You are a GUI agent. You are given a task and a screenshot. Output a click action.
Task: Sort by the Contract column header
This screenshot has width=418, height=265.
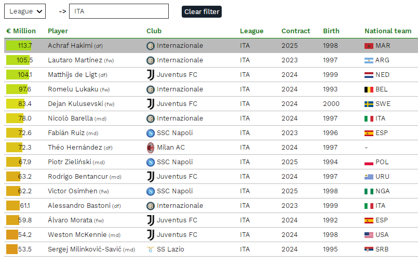295,31
